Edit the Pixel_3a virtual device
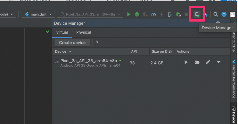Viewport: 238px width, 124px height. click(x=208, y=62)
